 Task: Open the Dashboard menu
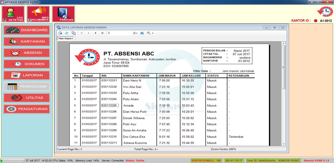[x=27, y=30]
